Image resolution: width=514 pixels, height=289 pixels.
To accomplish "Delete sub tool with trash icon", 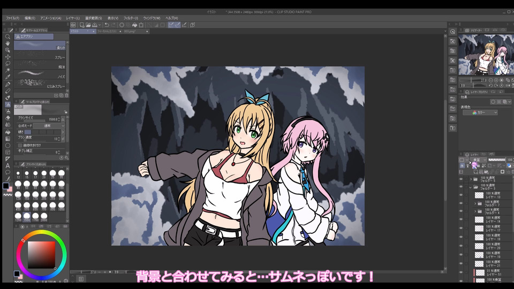I will [x=66, y=95].
